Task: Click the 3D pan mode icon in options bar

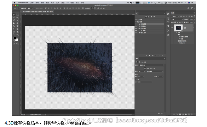Action: point(98,8)
